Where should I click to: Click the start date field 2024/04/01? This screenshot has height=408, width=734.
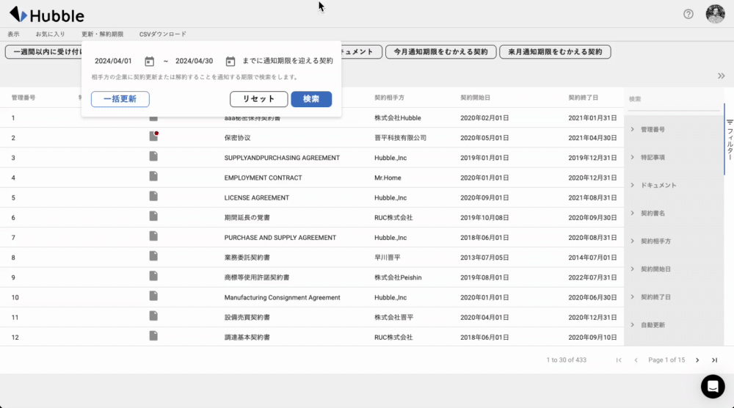click(x=114, y=62)
